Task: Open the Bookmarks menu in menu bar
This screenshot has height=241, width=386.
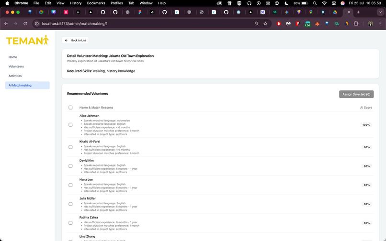Action: pos(96,3)
